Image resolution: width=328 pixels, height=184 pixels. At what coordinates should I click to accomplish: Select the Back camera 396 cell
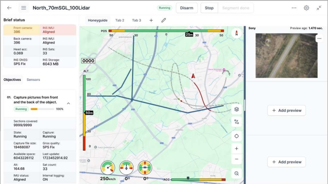click(x=22, y=41)
